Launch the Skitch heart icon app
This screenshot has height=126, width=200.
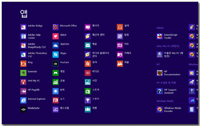tap(55, 36)
